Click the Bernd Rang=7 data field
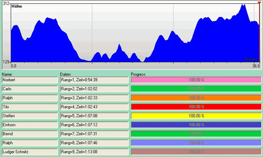 pos(94,134)
